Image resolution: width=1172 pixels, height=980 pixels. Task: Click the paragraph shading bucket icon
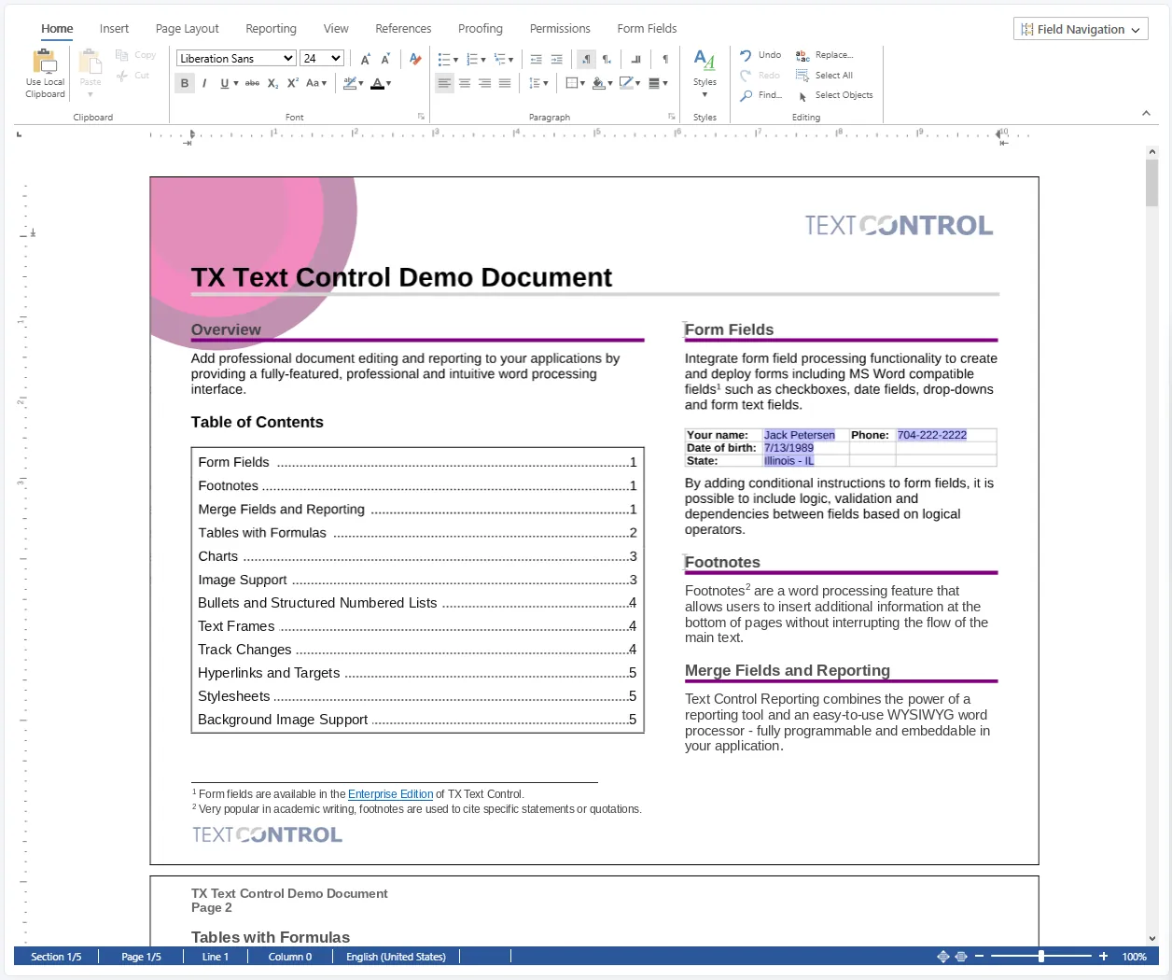pyautogui.click(x=598, y=83)
